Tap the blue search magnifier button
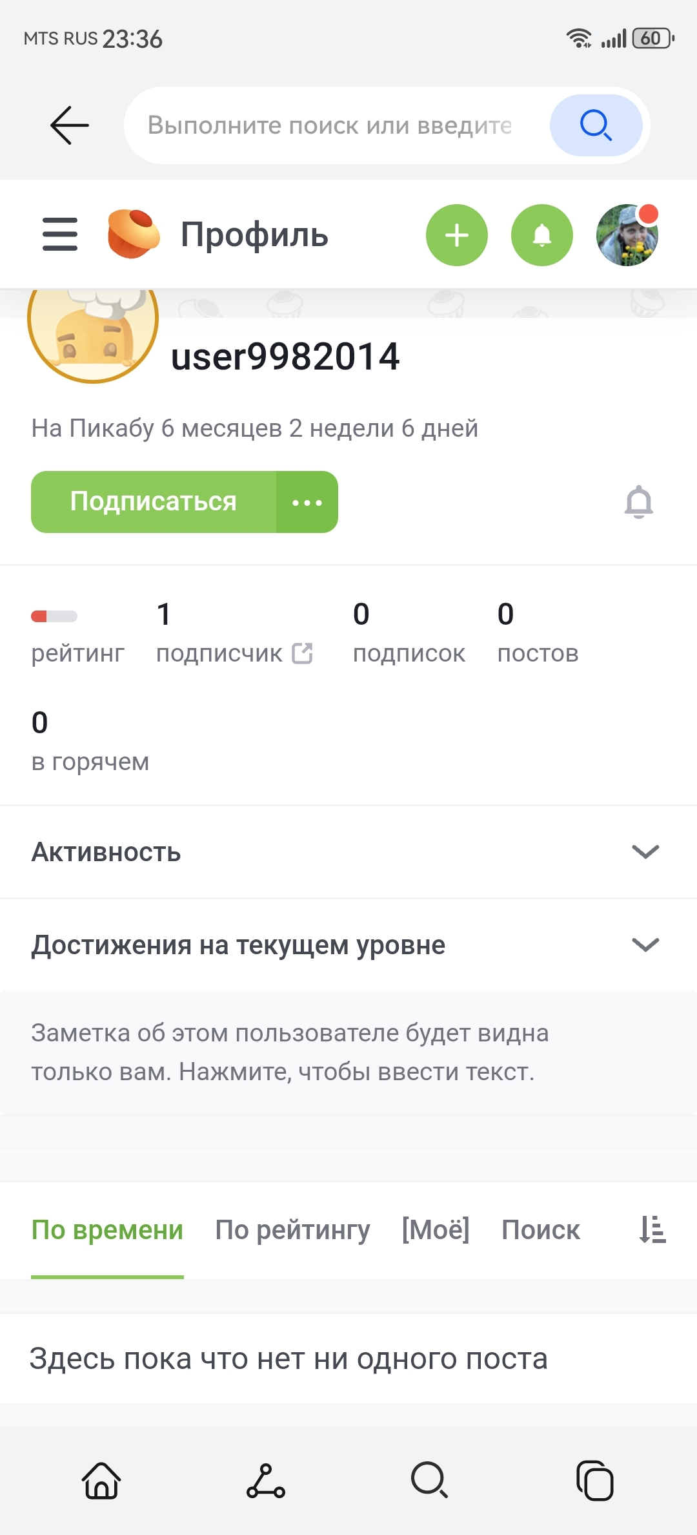Image resolution: width=697 pixels, height=1535 pixels. (x=595, y=125)
